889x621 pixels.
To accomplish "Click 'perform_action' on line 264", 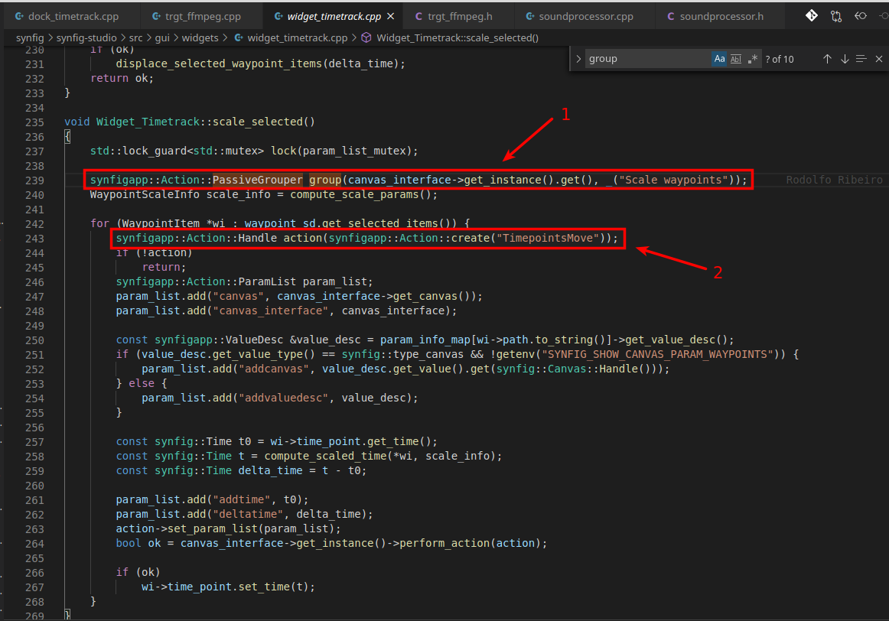I will tap(444, 543).
